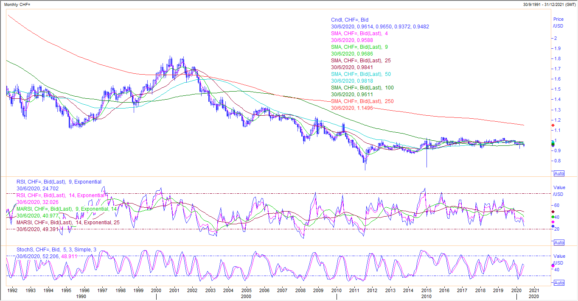Select the 'RSI, CHF=, Bid(Last), 14, Exponential' legend

tap(60, 195)
